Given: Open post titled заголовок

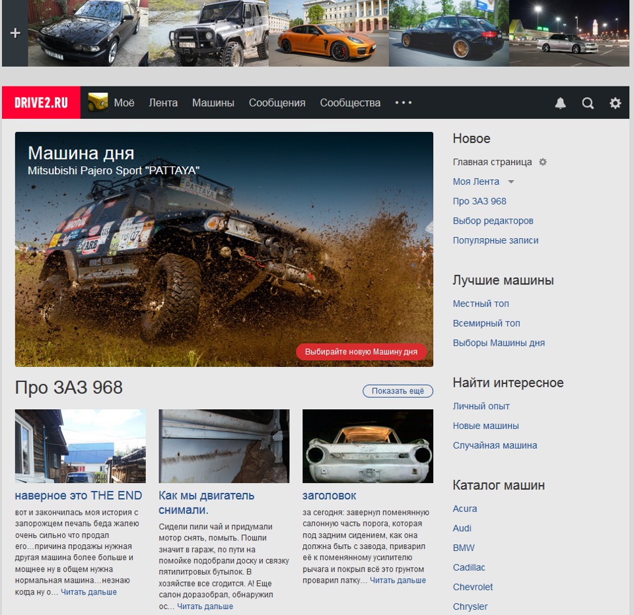Looking at the screenshot, I should pos(329,496).
